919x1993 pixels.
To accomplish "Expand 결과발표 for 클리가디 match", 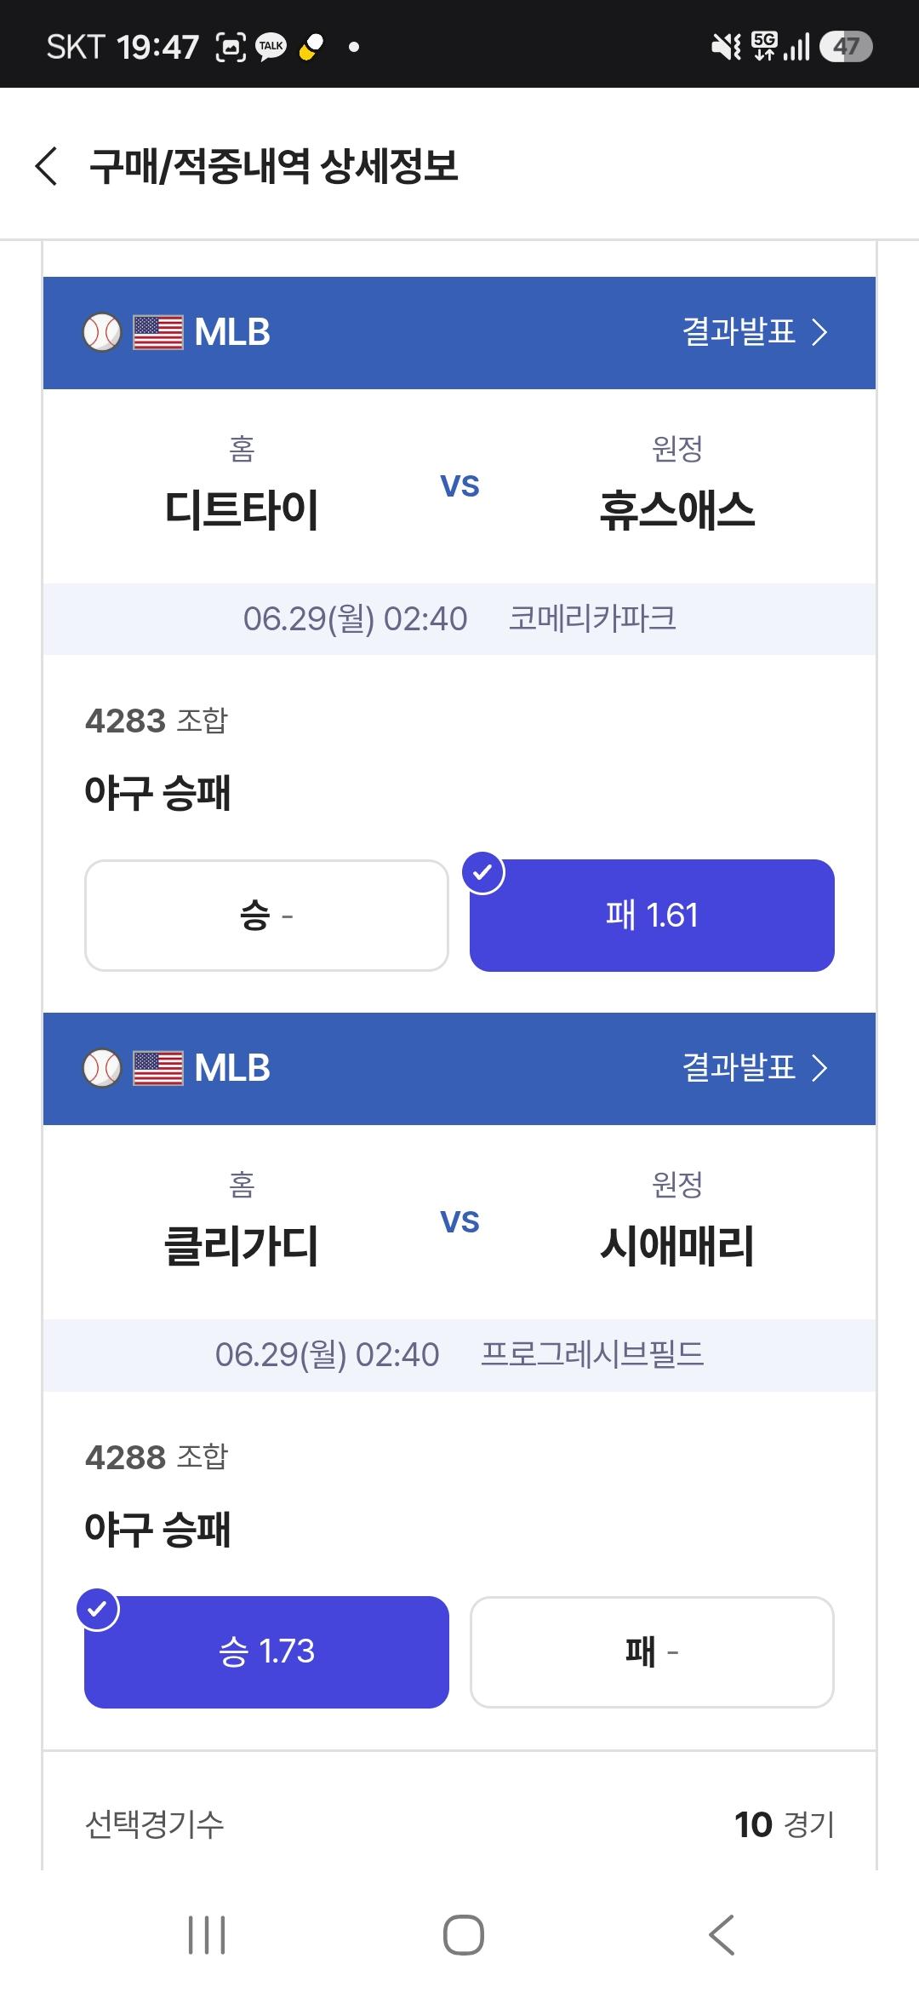I will point(755,1068).
